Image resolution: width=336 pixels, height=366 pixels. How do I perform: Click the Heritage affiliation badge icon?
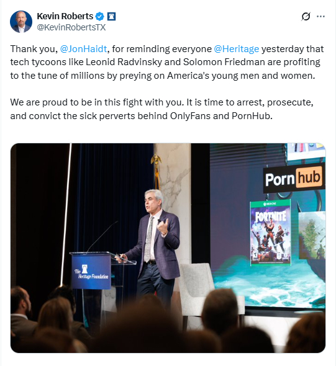pyautogui.click(x=111, y=17)
